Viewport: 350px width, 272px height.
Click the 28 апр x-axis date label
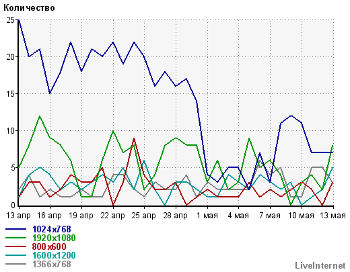175,216
